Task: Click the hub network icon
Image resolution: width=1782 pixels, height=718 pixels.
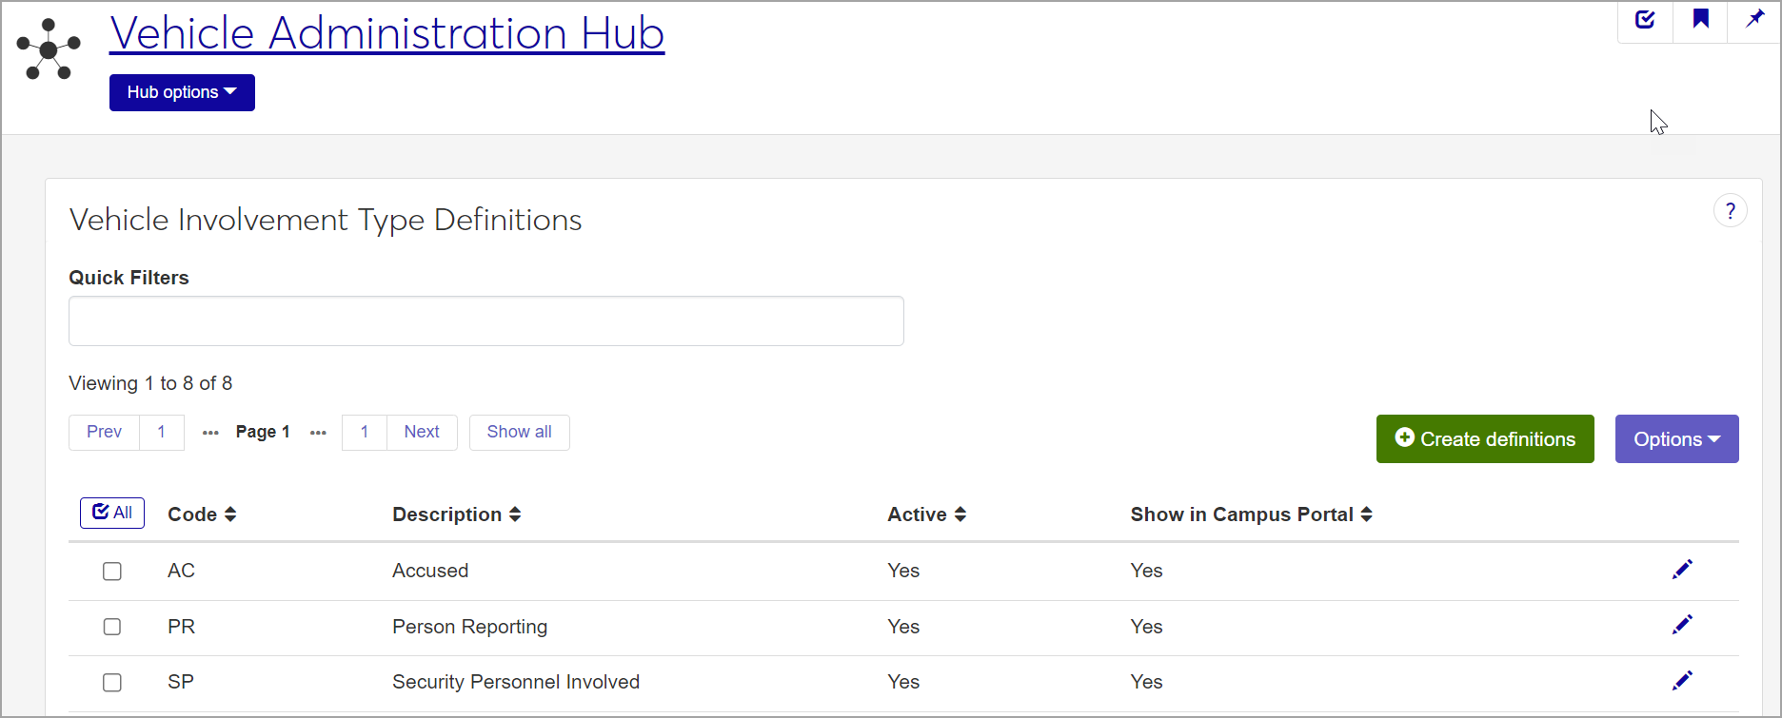Action: (49, 49)
